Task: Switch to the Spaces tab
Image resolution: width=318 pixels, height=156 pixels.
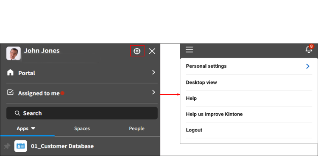Action: click(x=82, y=129)
